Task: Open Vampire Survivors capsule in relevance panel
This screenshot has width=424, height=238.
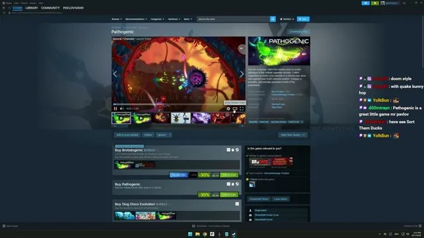Action: pos(282,161)
